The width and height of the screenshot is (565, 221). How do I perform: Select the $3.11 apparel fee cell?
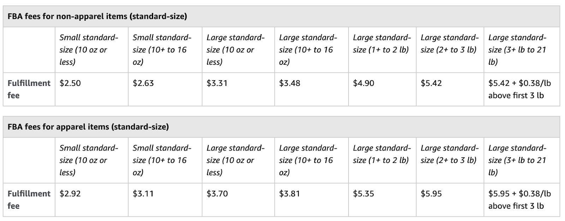[143, 194]
